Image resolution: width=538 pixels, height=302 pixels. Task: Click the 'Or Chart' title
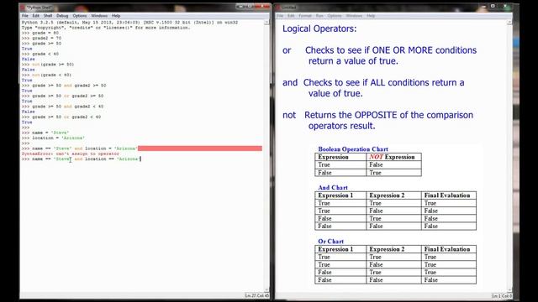330,242
